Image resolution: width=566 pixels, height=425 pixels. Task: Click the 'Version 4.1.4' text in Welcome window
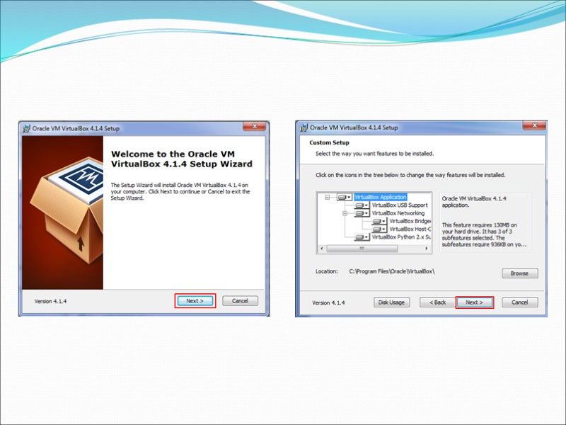click(x=50, y=301)
